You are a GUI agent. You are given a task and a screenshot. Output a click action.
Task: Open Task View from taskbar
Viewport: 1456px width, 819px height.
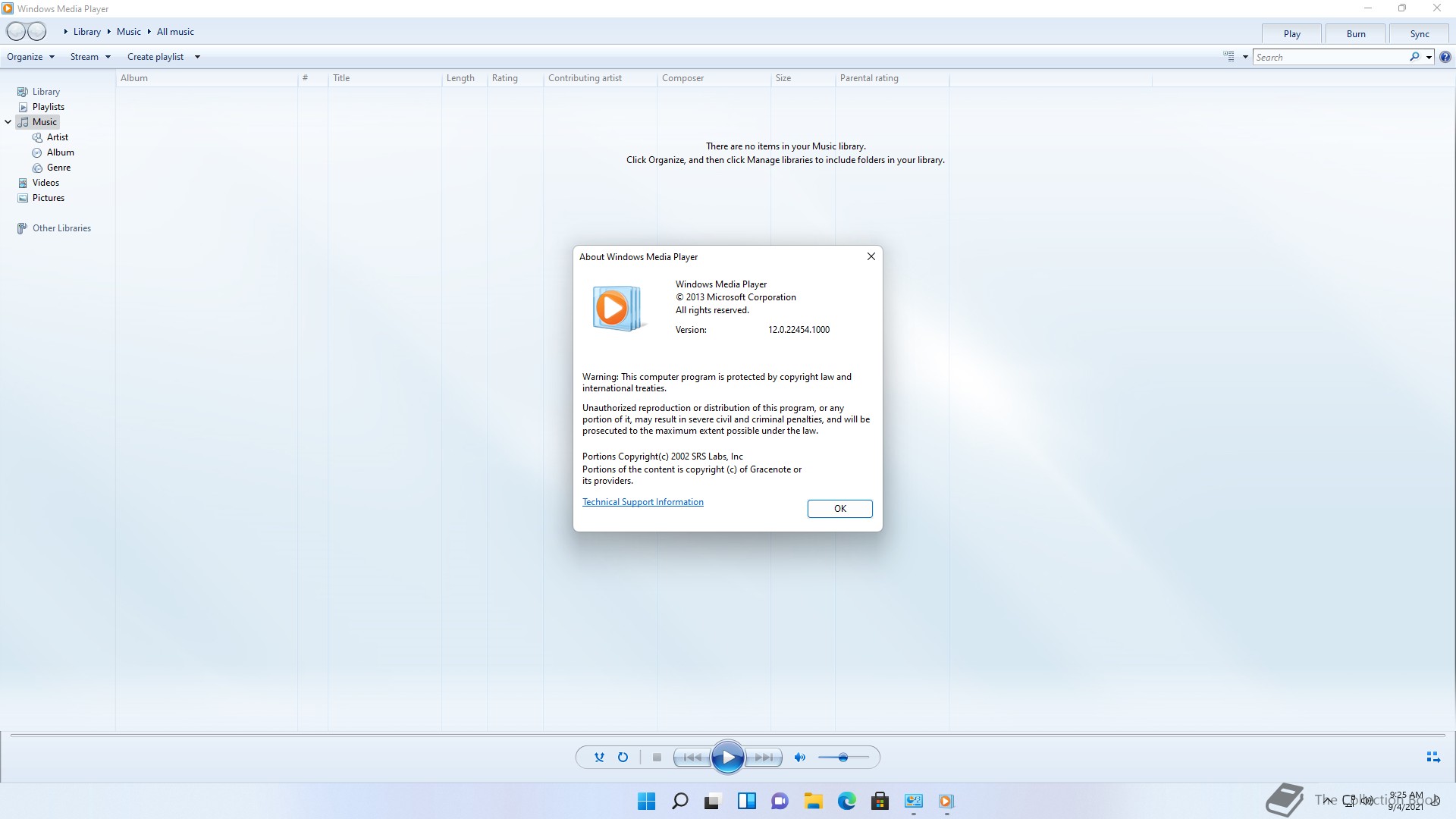click(x=713, y=801)
